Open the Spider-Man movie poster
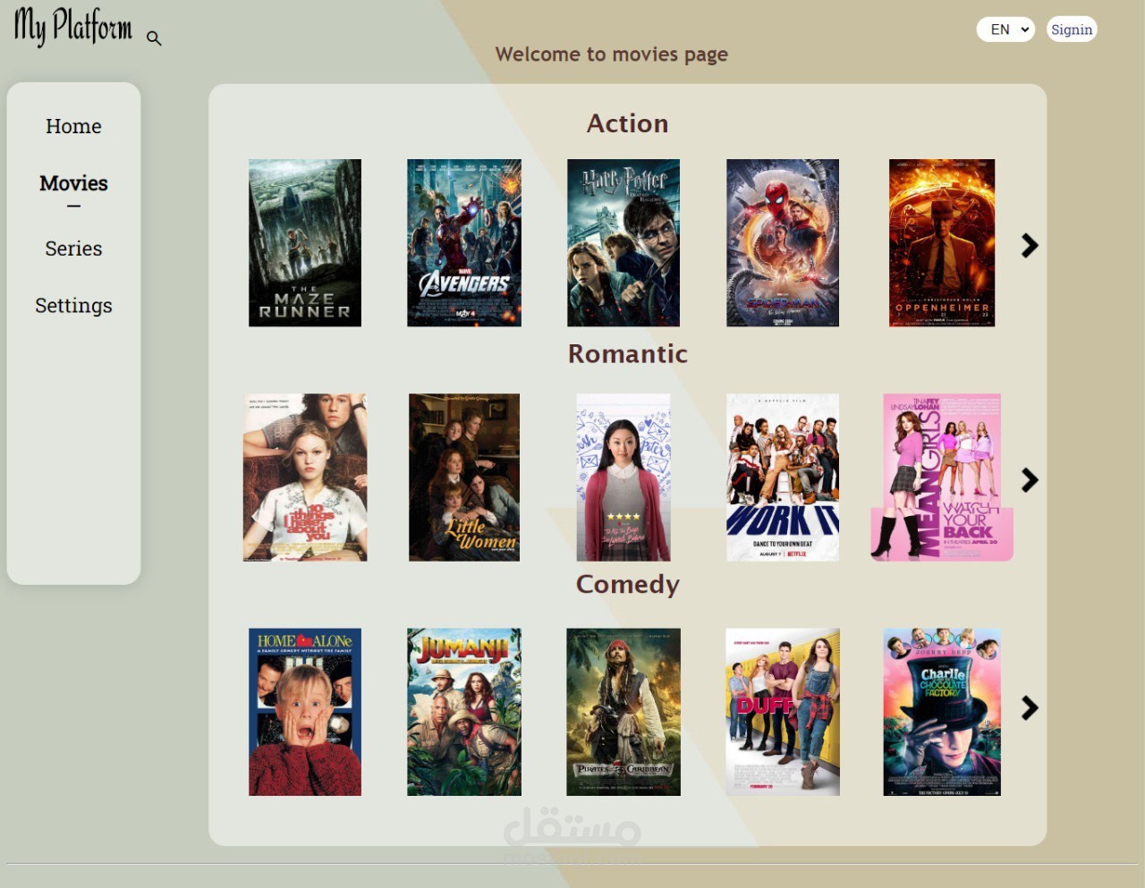 click(x=783, y=243)
